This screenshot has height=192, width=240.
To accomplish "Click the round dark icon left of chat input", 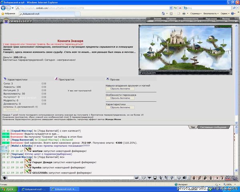I will (x=5, y=178).
